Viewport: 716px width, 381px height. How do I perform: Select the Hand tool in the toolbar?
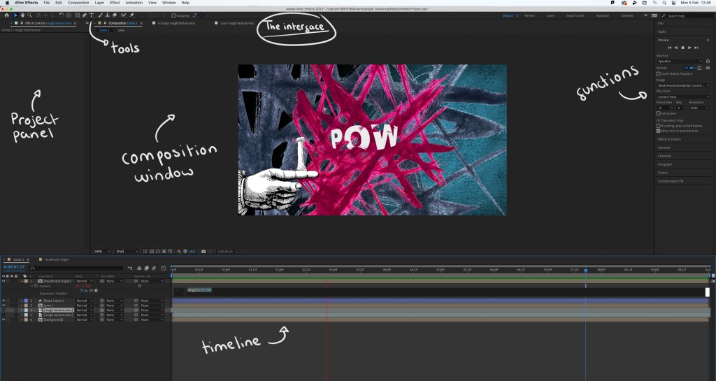coord(22,15)
